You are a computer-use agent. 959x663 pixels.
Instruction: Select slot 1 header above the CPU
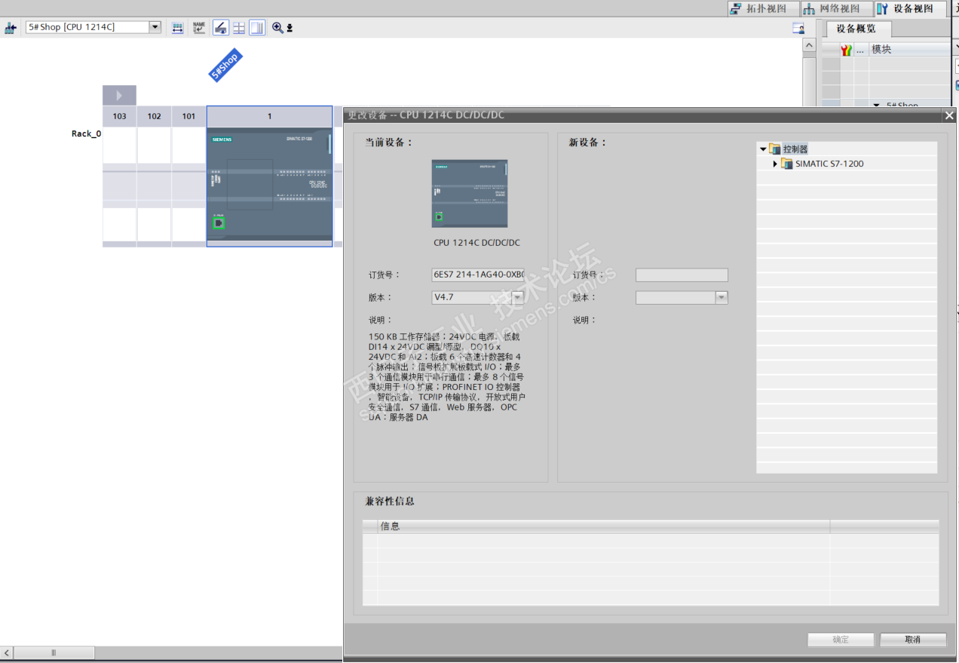point(269,116)
